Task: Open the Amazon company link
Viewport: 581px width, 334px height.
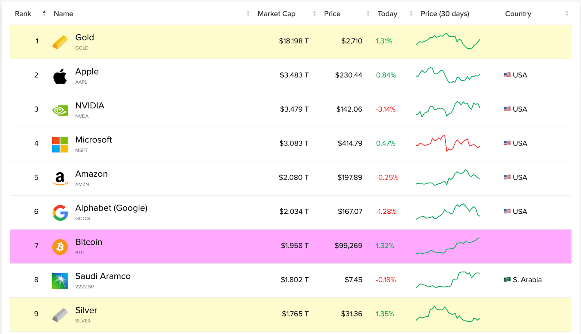Action: click(x=92, y=174)
